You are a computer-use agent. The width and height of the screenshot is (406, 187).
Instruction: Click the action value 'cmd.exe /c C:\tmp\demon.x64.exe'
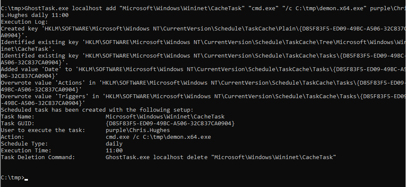[158, 137]
